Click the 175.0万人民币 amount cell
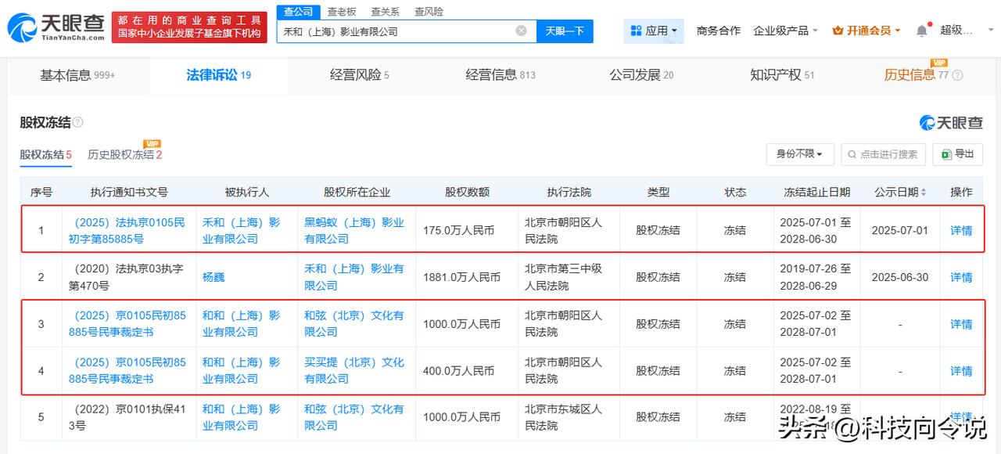Image resolution: width=1001 pixels, height=454 pixels. point(459,231)
